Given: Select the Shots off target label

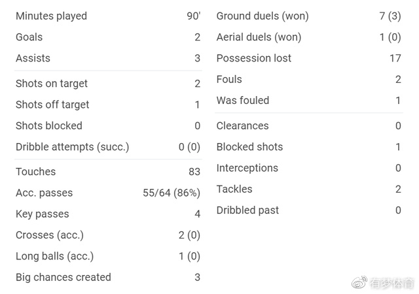Looking at the screenshot, I should 52,105.
